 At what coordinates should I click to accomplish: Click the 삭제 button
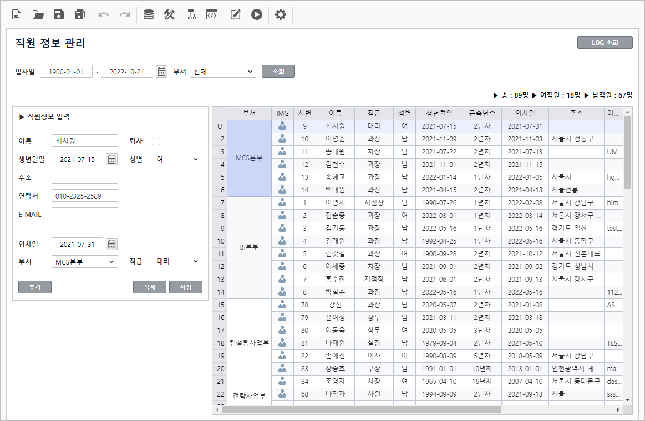coord(150,287)
